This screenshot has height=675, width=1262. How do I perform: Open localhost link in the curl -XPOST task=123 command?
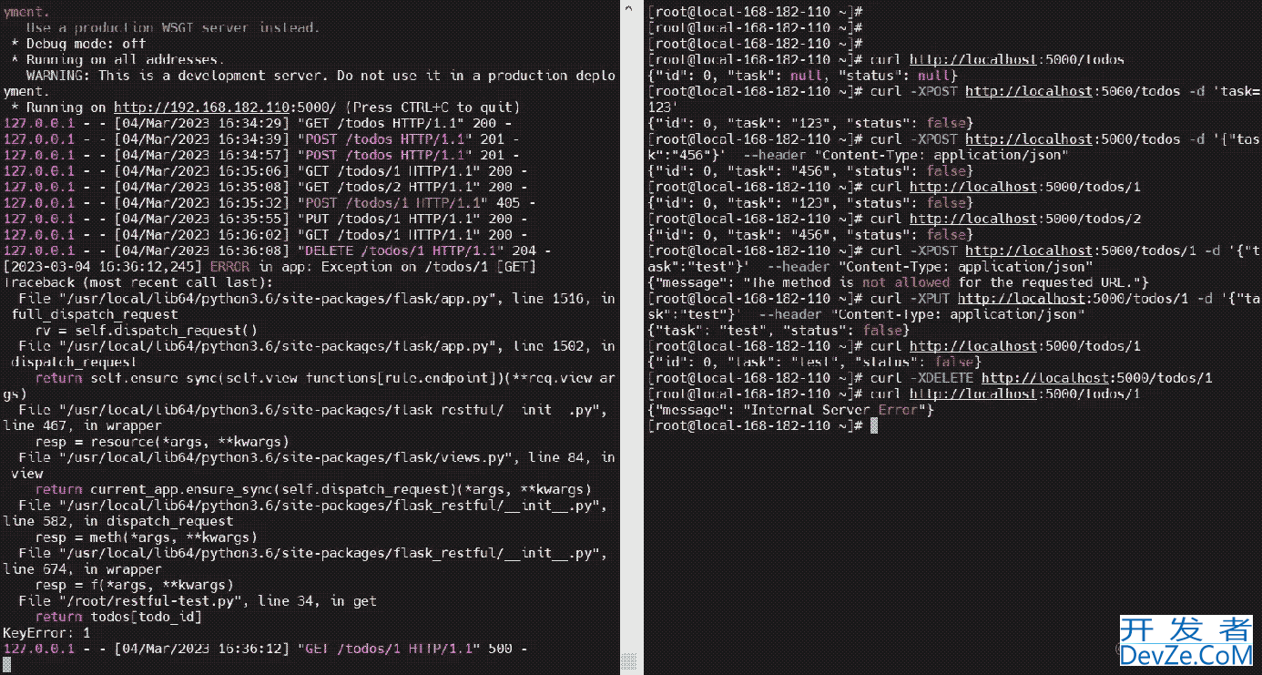[x=1029, y=91]
